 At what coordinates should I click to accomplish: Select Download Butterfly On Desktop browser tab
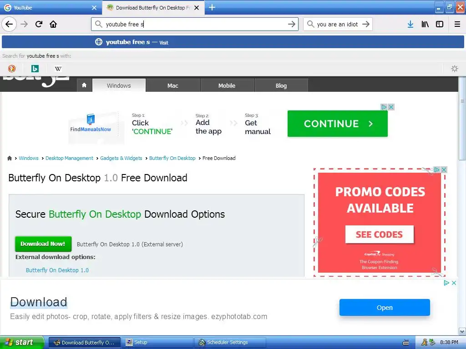(x=153, y=7)
